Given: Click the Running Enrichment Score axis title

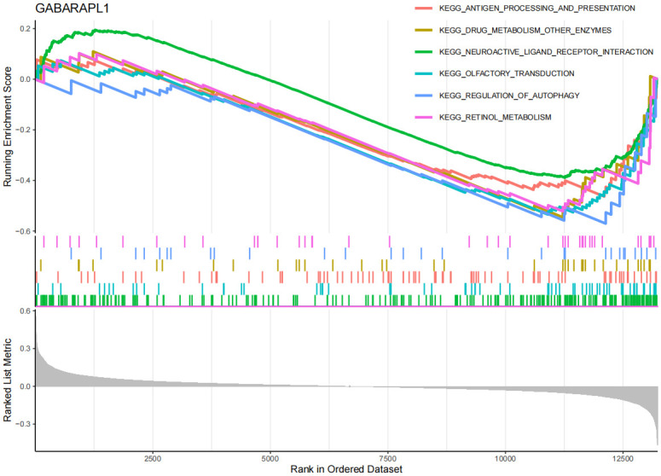Looking at the screenshot, I should pos(8,126).
